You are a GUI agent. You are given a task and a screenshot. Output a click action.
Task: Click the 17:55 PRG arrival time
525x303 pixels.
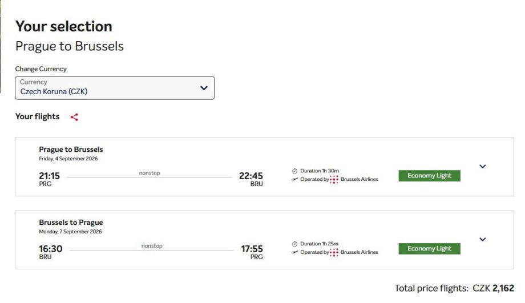coord(252,249)
